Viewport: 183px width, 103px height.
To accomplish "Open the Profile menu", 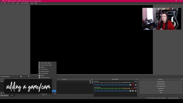I will coord(17,3).
